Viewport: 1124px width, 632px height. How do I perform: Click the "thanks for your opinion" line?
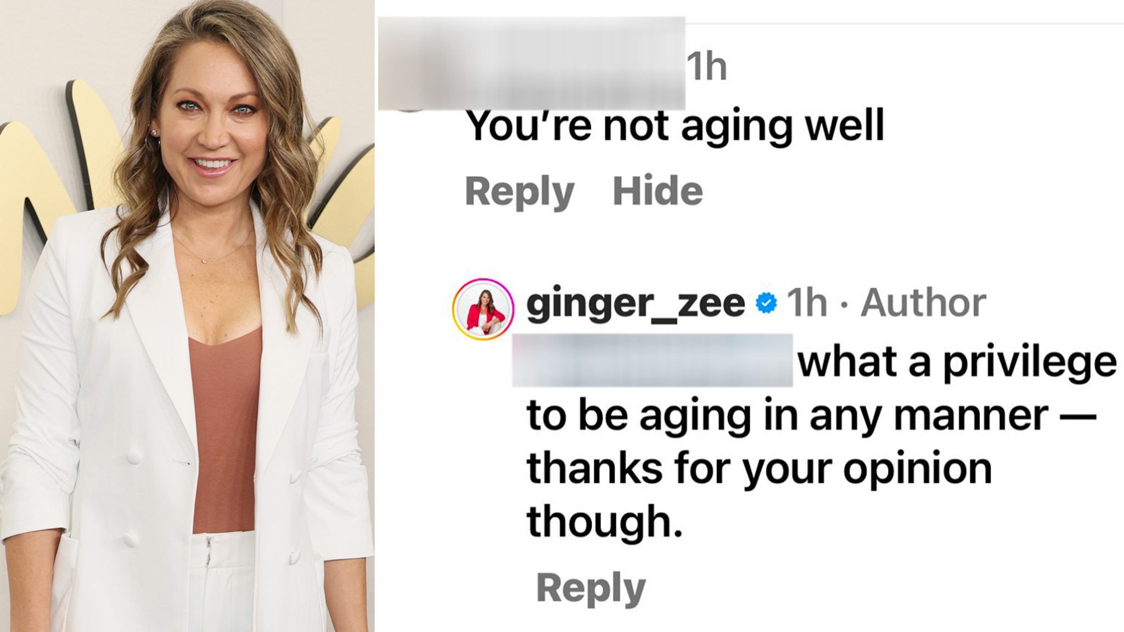click(x=759, y=470)
